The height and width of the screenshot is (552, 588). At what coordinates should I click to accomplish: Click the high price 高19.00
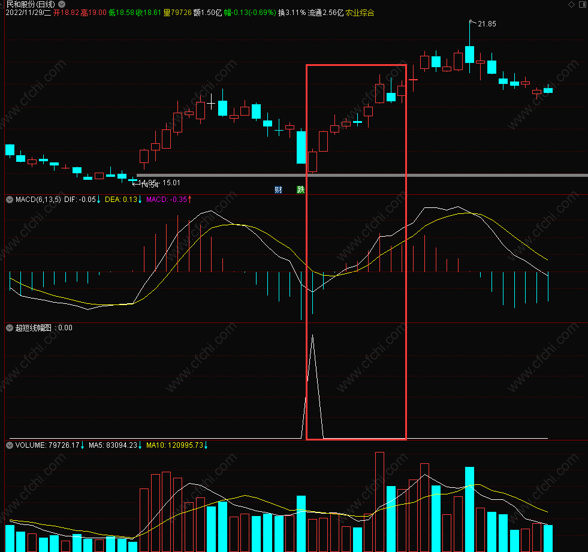point(94,13)
